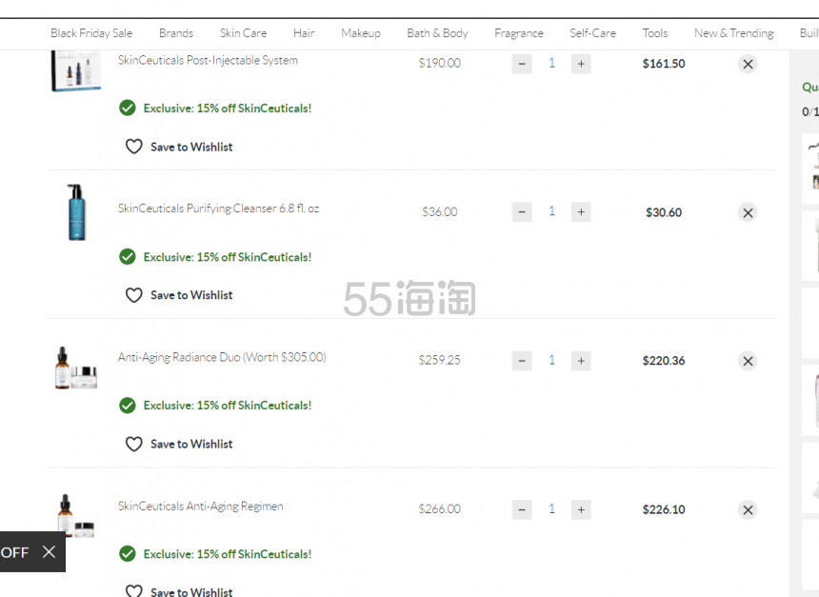Click the $226.10 subtotal price
Image resolution: width=819 pixels, height=597 pixels.
(x=664, y=509)
